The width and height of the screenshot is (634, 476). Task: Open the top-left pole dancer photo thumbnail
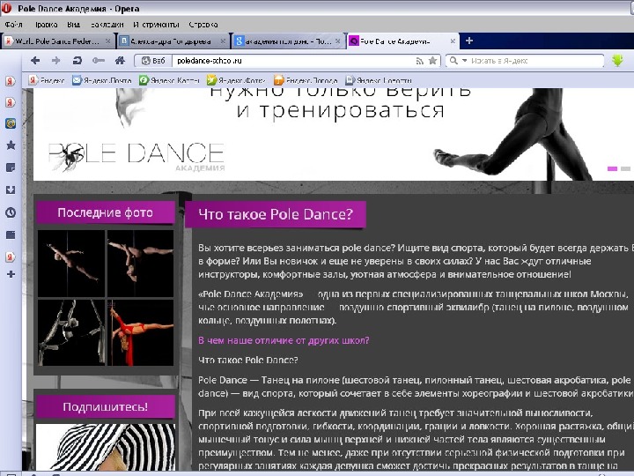pos(71,263)
